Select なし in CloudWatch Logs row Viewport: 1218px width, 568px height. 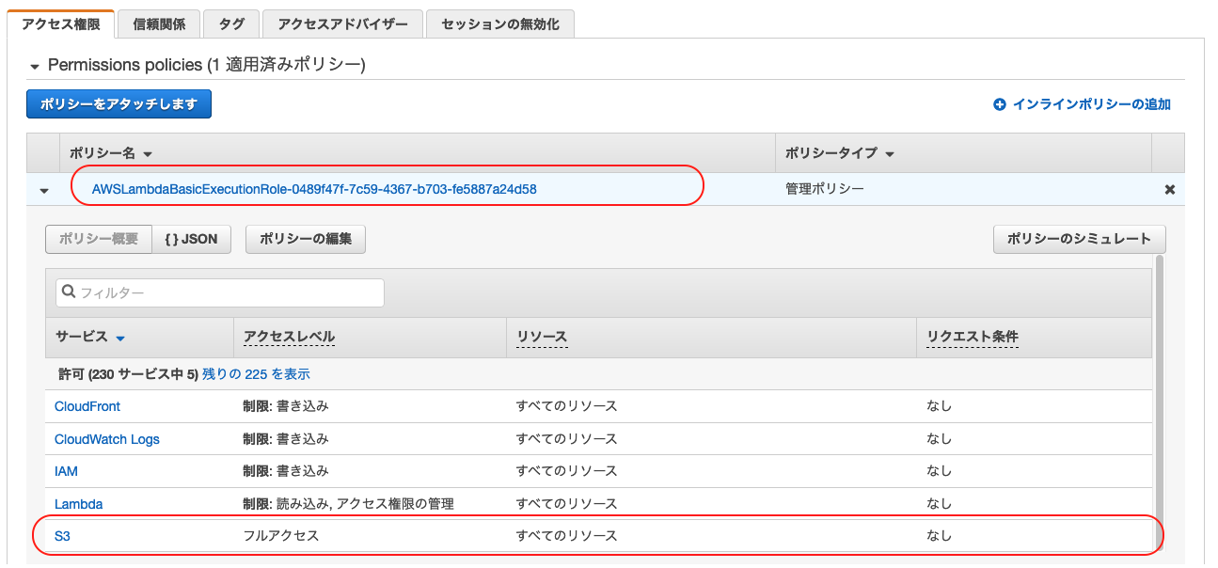click(x=939, y=439)
